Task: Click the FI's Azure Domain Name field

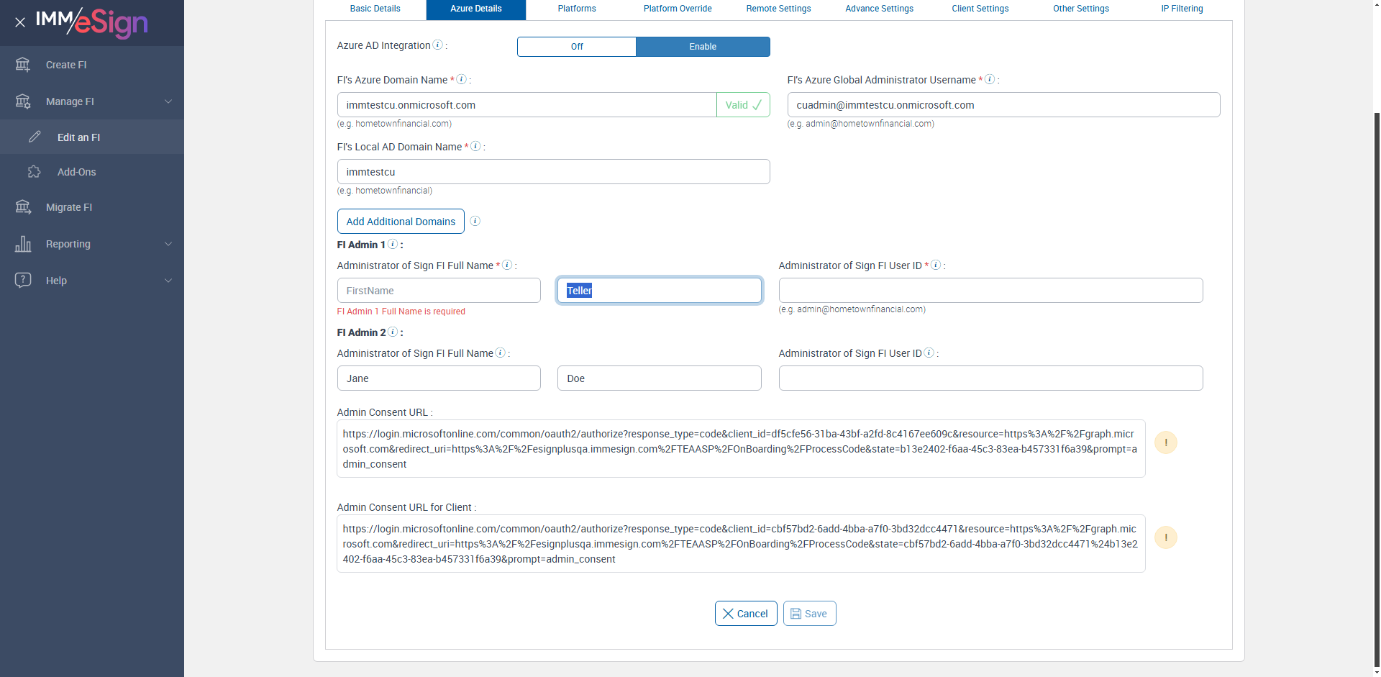Action: coord(527,105)
